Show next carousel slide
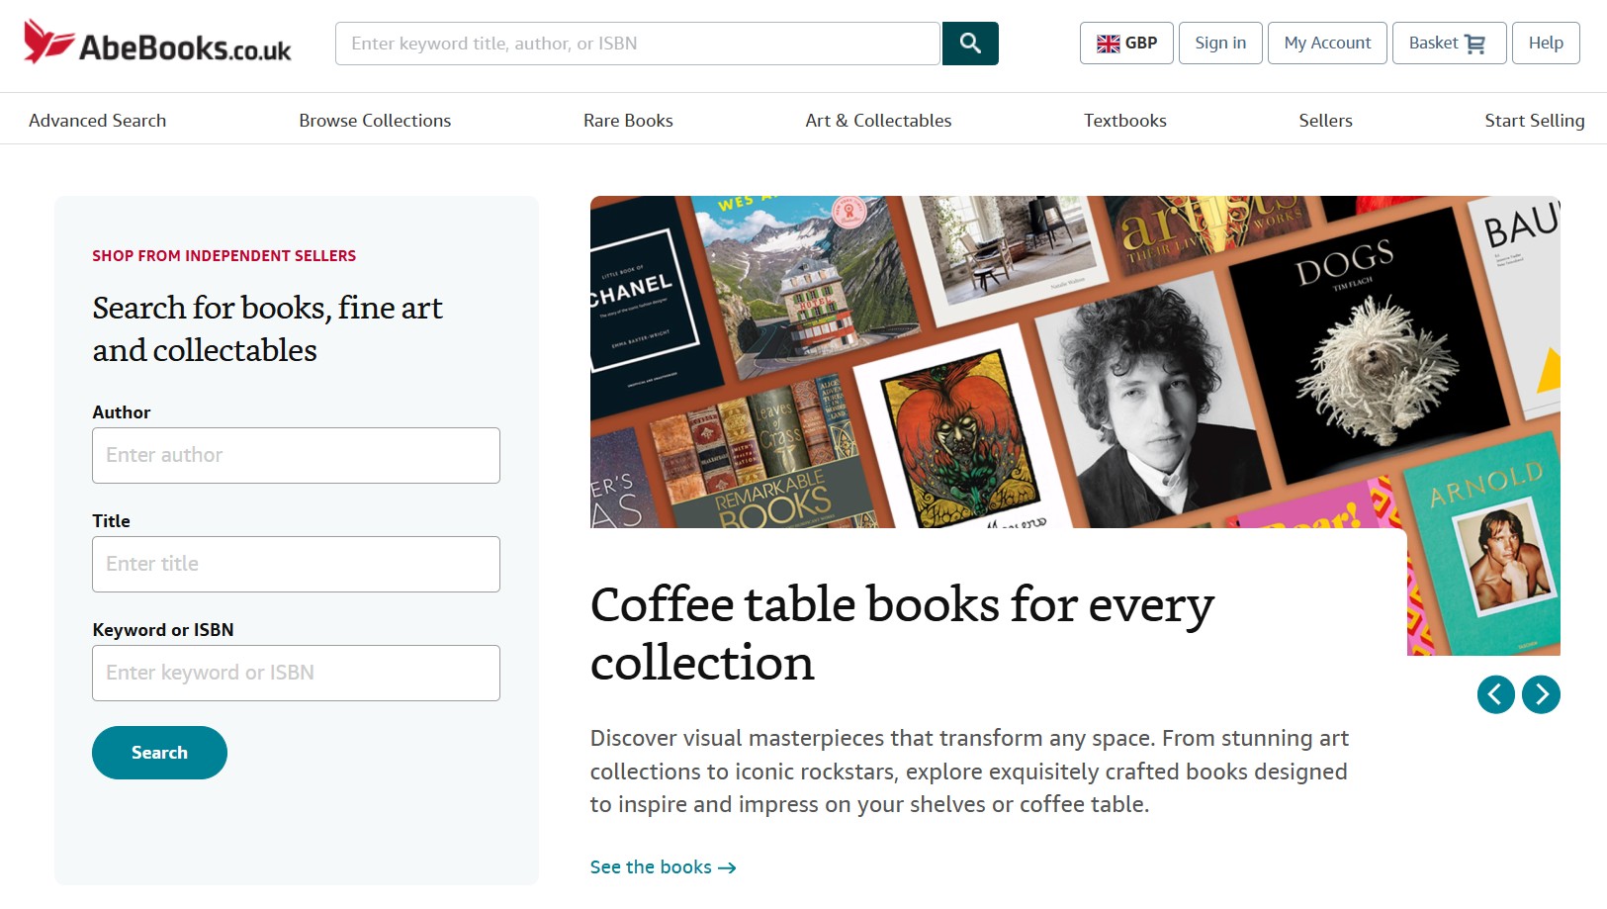Image resolution: width=1607 pixels, height=909 pixels. point(1542,694)
